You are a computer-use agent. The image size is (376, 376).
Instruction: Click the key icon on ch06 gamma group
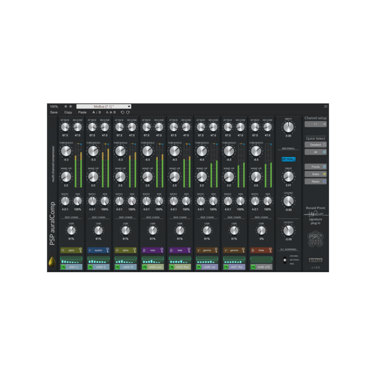click(216, 250)
